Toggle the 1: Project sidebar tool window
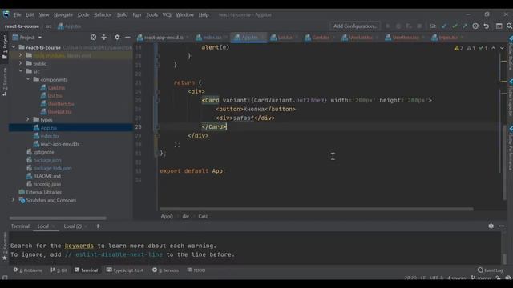This screenshot has height=288, width=513. [5, 47]
